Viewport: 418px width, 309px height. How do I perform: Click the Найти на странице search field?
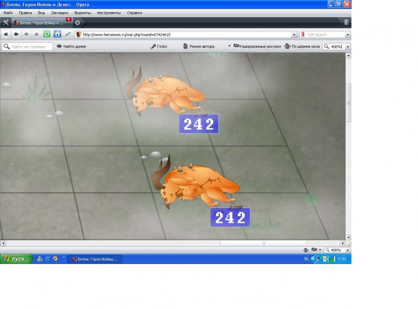pos(28,47)
